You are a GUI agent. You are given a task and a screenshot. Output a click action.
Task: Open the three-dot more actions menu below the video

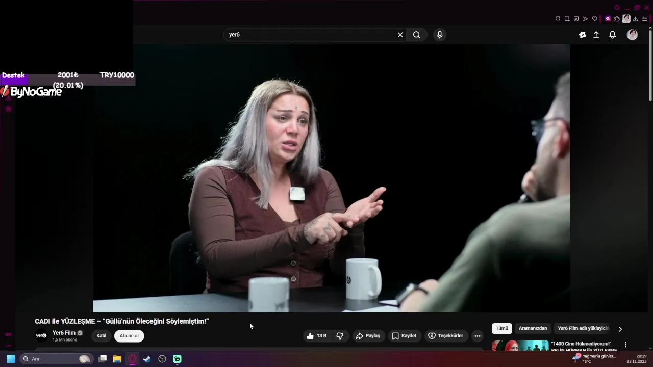tap(478, 336)
